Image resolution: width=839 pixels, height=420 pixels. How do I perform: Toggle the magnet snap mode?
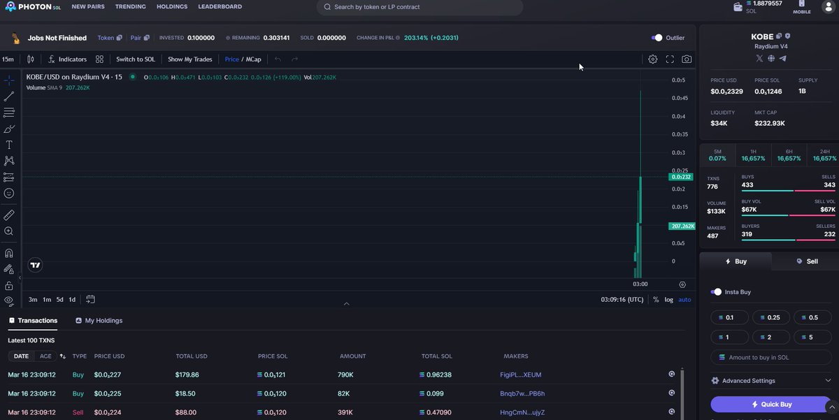click(x=9, y=253)
